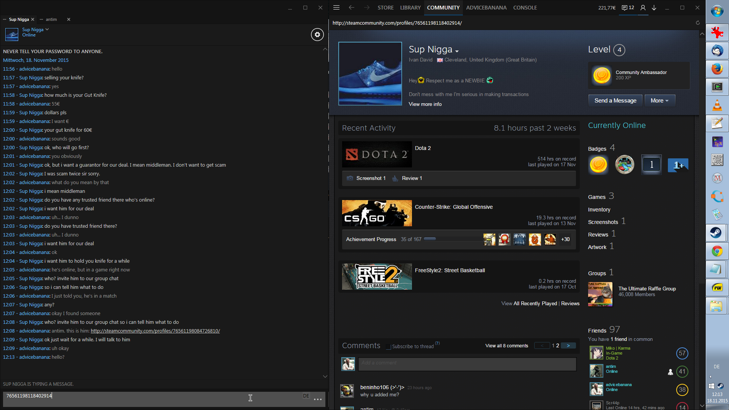
Task: Go back with the browser back arrow
Action: [x=352, y=8]
